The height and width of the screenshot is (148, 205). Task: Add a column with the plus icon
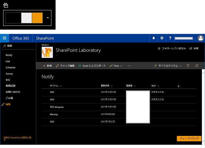(178, 86)
